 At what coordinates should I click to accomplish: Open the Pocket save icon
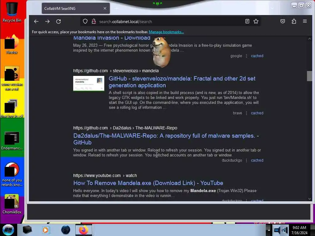click(x=283, y=21)
